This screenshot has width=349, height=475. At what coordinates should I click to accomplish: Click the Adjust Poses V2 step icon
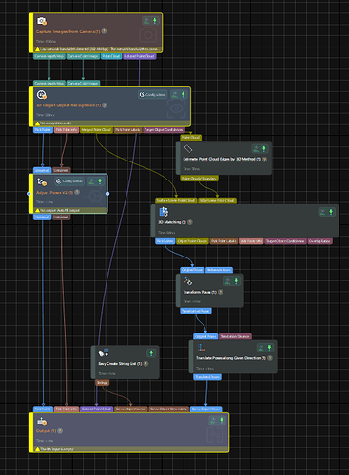pos(42,181)
